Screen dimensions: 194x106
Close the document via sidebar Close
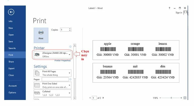11,75
